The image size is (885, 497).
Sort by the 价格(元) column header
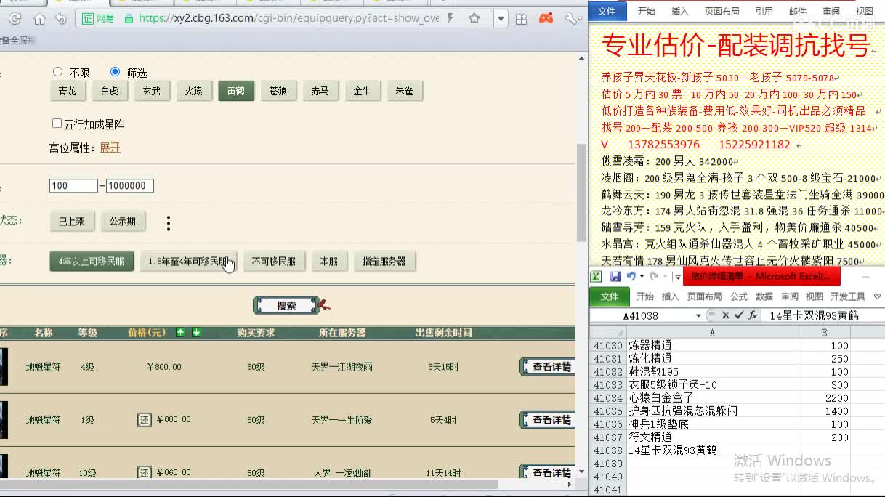[x=147, y=333]
